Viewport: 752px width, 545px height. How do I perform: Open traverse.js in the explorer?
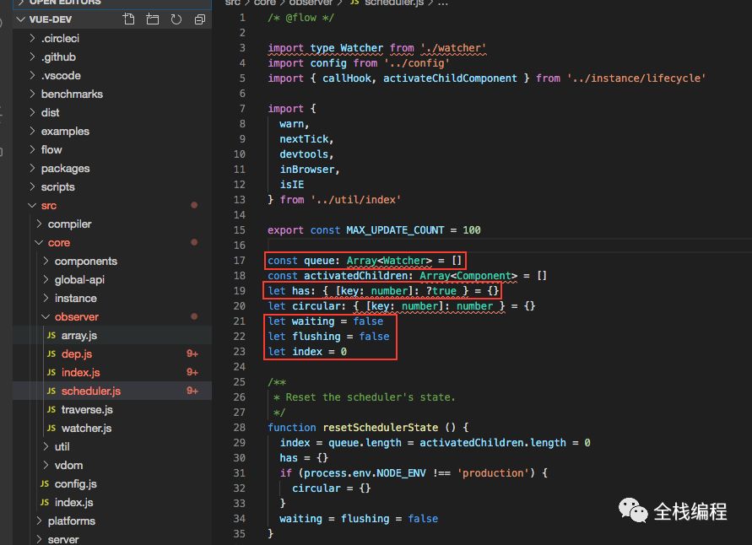[87, 409]
